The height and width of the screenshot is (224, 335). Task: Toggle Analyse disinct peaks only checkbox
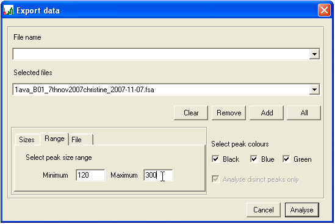[x=215, y=179]
